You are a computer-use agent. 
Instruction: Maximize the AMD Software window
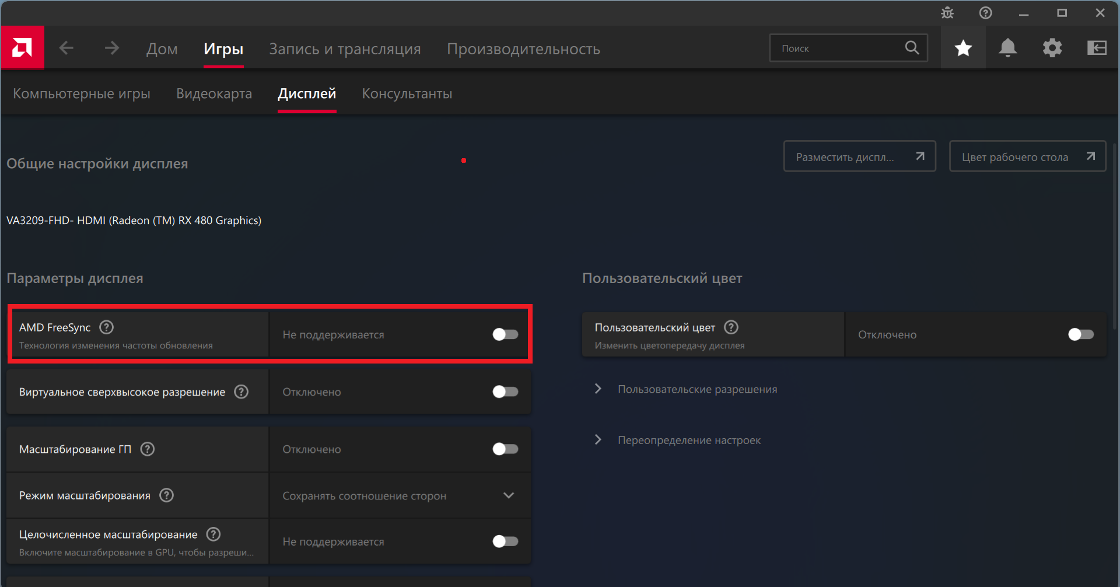coord(1062,13)
